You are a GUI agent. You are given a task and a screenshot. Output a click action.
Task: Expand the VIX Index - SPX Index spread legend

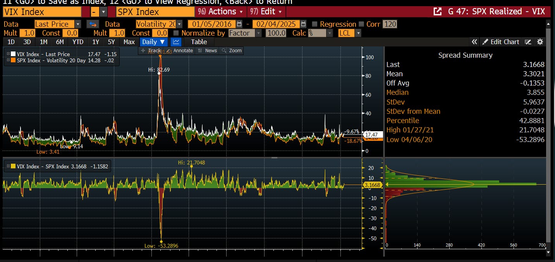(x=8, y=166)
